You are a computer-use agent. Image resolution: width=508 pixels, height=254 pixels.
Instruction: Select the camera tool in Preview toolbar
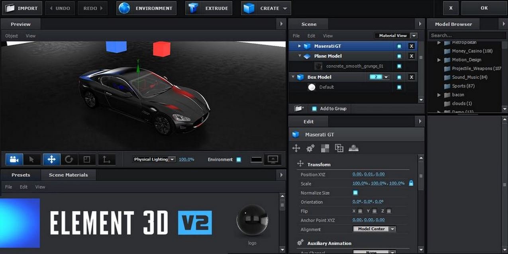pos(14,160)
